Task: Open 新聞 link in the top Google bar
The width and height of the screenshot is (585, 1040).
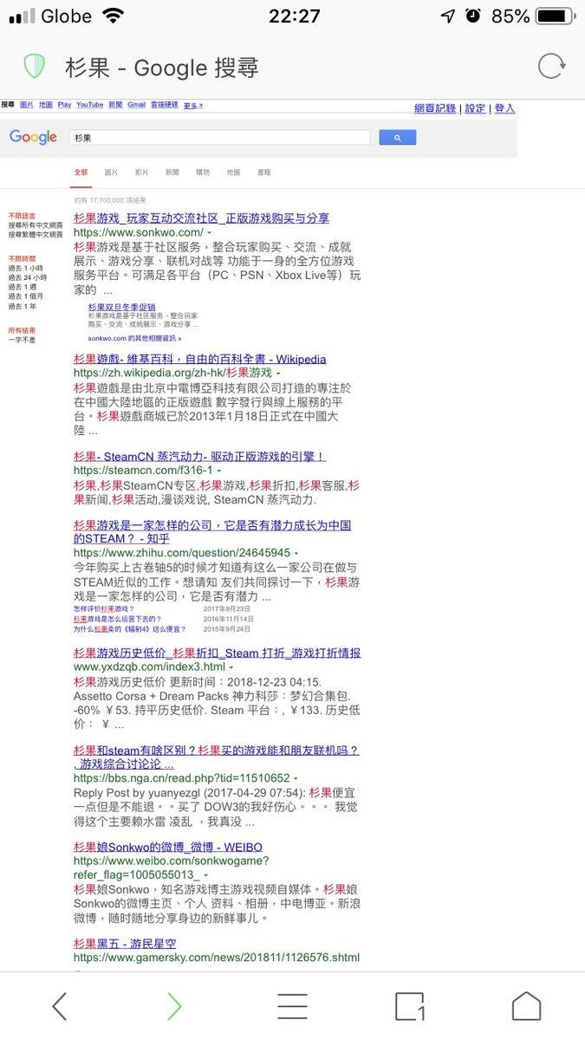Action: pyautogui.click(x=115, y=105)
